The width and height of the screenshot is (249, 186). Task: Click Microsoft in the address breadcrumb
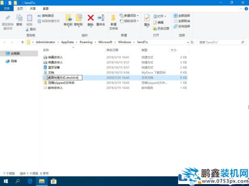[x=105, y=42]
